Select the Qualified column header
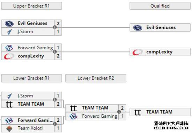Viewport: 192px width, 133px height. click(160, 6)
